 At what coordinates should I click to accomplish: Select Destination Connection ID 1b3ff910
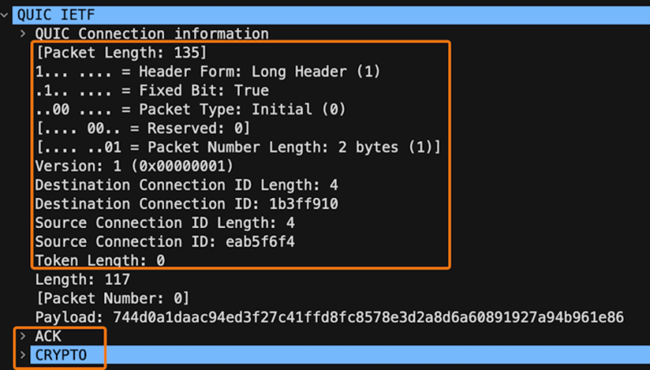coord(187,204)
